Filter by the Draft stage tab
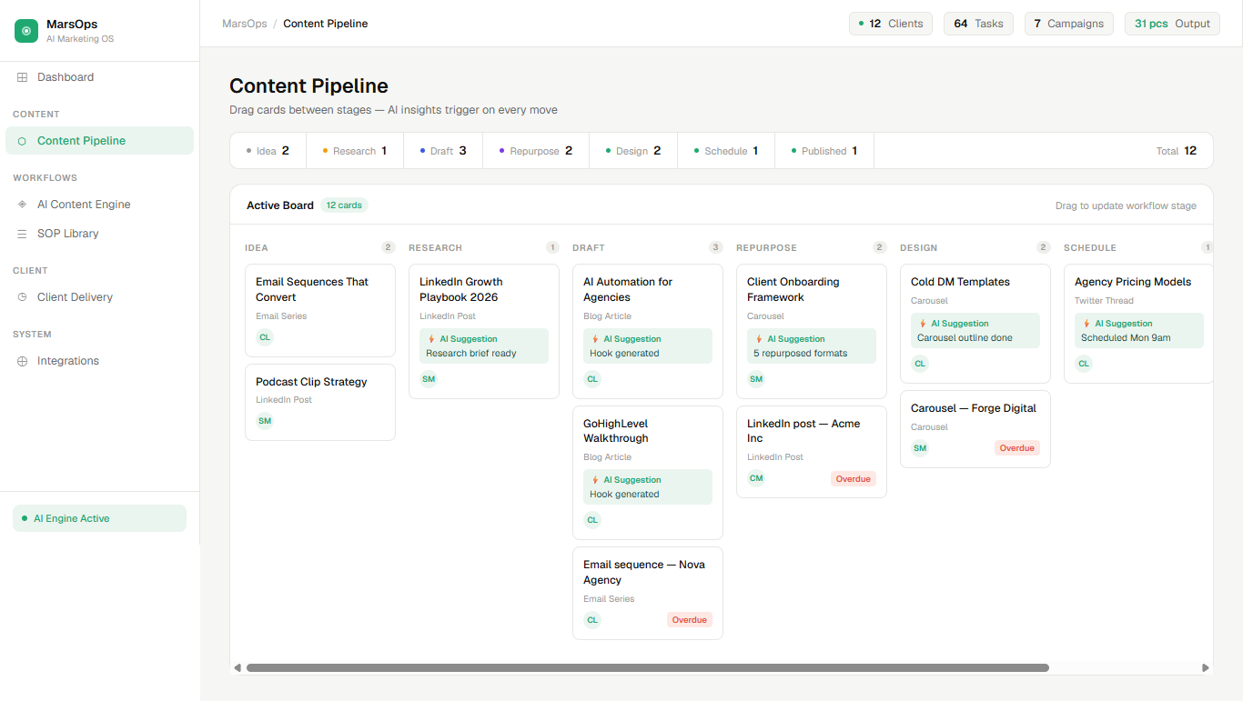The width and height of the screenshot is (1243, 701). click(x=443, y=151)
